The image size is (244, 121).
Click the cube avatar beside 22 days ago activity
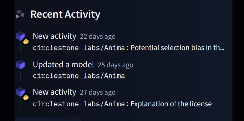(20, 36)
